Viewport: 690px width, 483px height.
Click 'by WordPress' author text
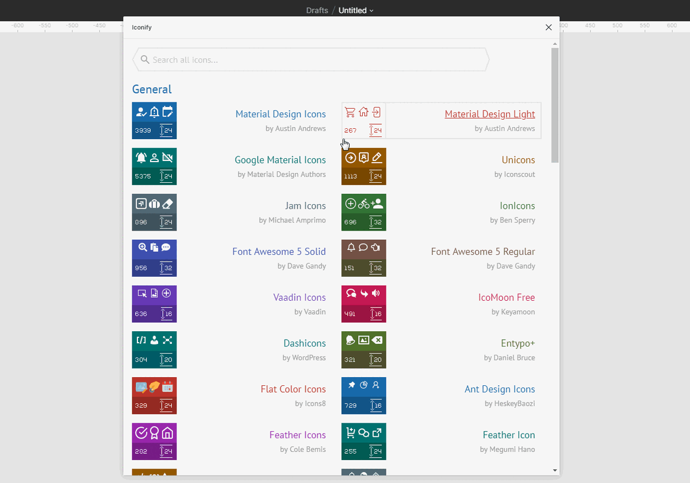(x=304, y=358)
